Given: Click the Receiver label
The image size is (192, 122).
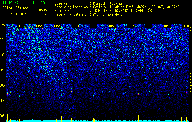Looking at the screenshot, I should tap(62, 11).
